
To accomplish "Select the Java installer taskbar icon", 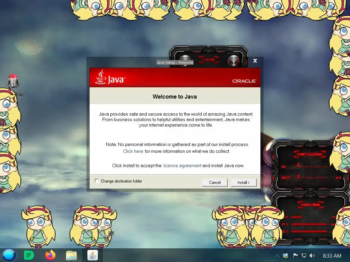I will [92, 255].
